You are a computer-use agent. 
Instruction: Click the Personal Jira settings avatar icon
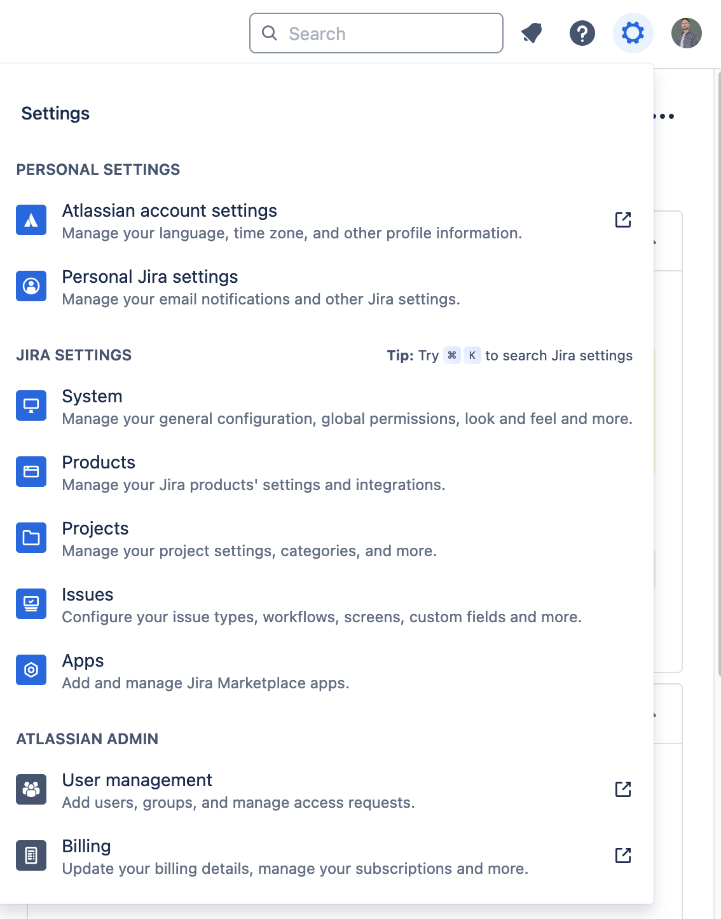(31, 286)
